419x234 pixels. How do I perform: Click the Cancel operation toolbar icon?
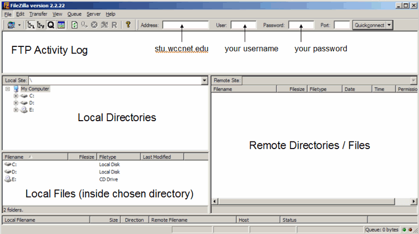(x=94, y=25)
